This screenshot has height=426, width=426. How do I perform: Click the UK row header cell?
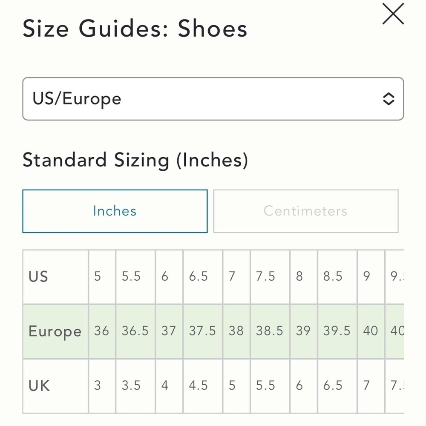pos(56,386)
